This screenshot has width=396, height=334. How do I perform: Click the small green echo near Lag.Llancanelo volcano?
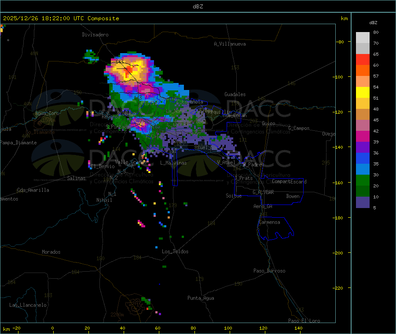[147, 303]
